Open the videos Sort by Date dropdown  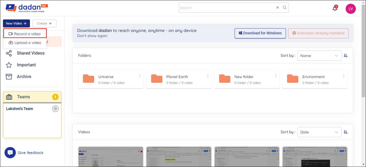coord(319,132)
